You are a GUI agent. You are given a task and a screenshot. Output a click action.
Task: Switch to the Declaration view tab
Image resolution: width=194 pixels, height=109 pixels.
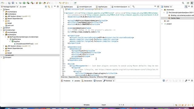[87, 81]
